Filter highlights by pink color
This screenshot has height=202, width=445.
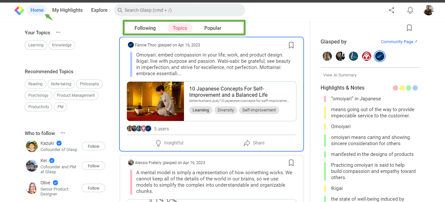coord(395,88)
